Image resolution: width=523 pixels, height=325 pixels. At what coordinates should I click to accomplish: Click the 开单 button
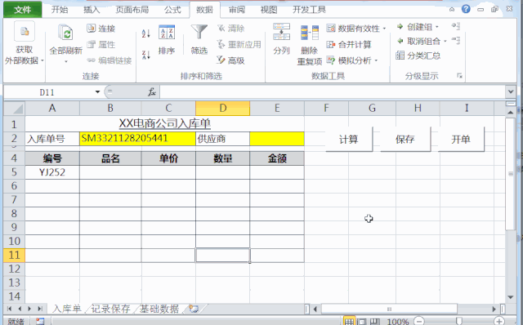(x=461, y=140)
